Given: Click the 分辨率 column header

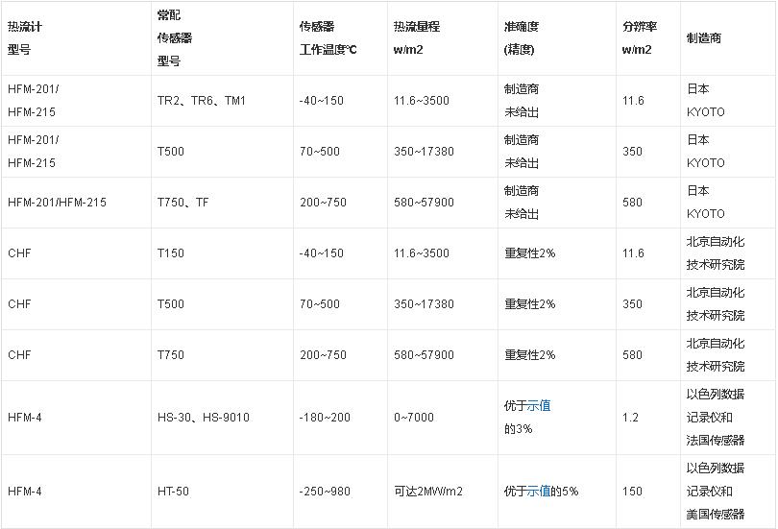Looking at the screenshot, I should click(x=639, y=38).
